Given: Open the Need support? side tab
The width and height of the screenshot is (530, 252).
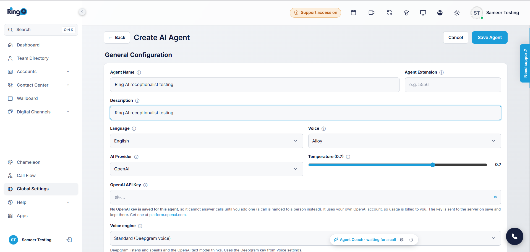Looking at the screenshot, I should [525, 63].
